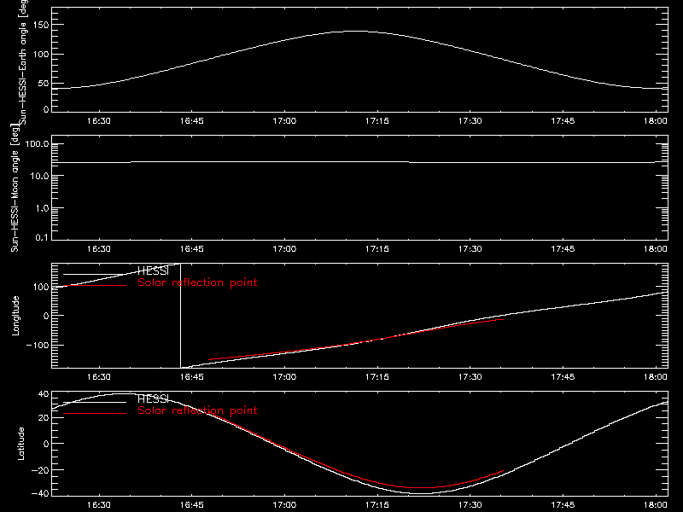Click 18:00 under the Longitude plot
This screenshot has width=683, height=512.
[x=656, y=377]
